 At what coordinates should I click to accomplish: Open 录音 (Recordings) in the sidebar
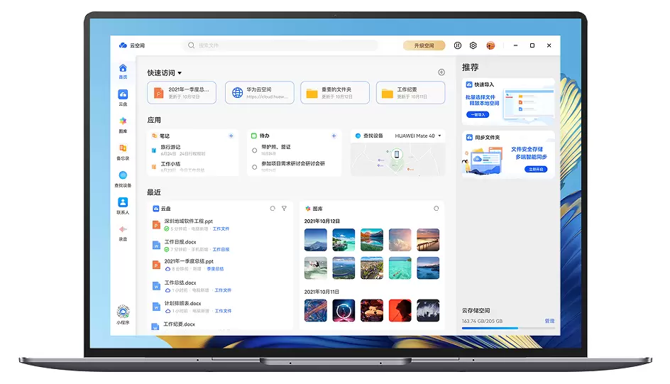point(123,231)
